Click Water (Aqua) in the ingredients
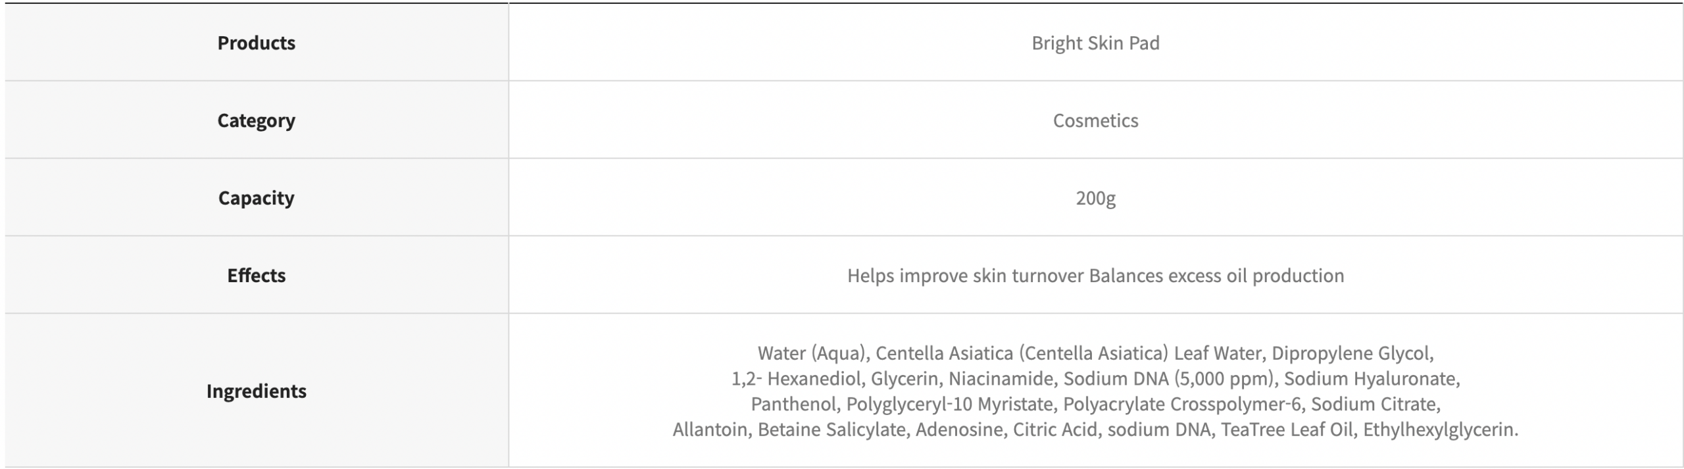 coord(813,353)
